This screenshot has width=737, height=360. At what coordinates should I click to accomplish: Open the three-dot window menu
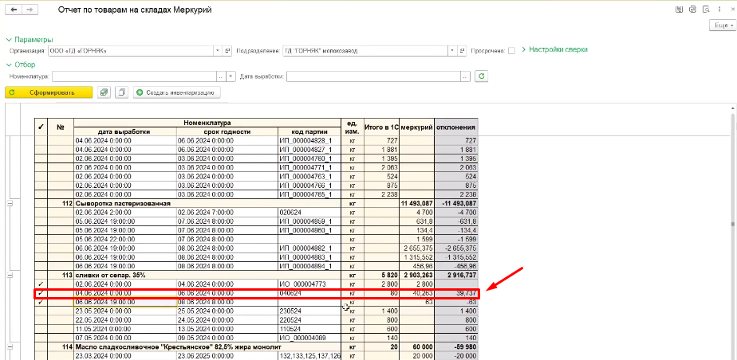tap(719, 10)
